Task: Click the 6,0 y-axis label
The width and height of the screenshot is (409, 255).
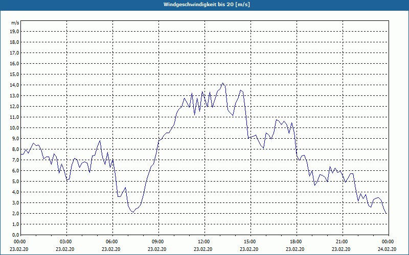Action: tap(16, 171)
